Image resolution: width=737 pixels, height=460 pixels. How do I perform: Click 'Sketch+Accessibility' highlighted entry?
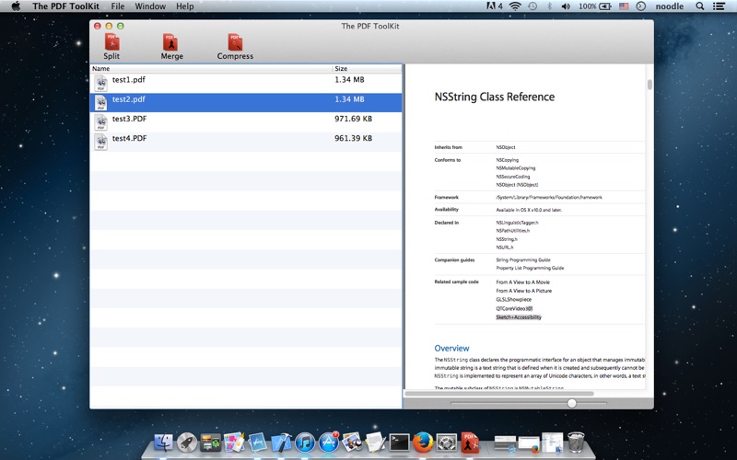coord(519,317)
